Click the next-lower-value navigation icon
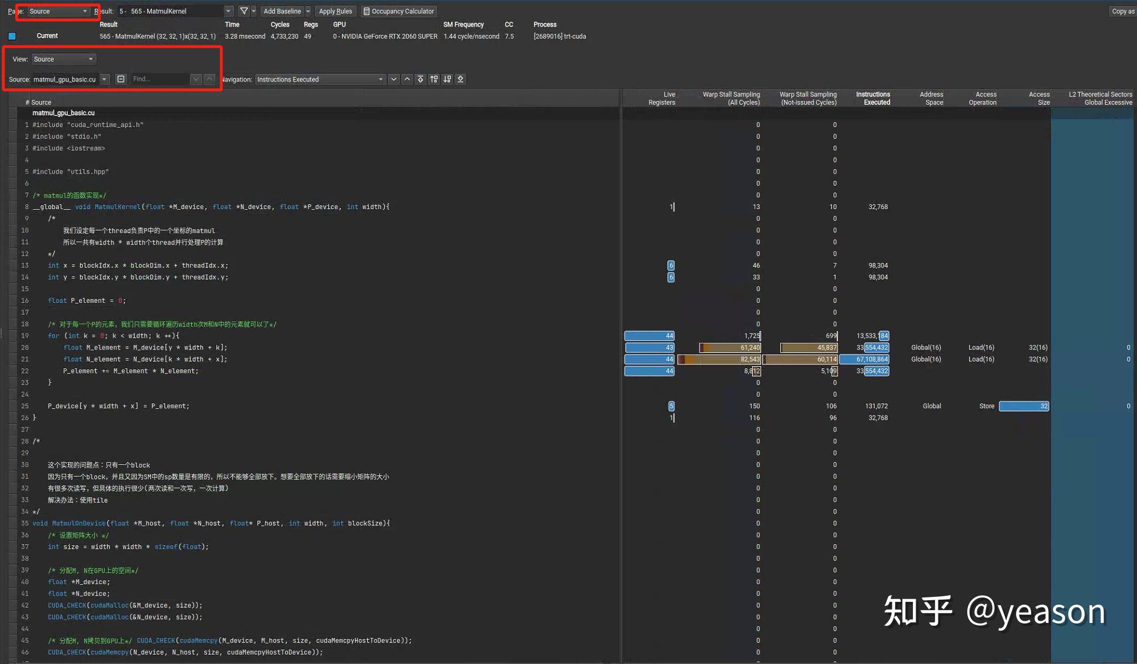 447,79
